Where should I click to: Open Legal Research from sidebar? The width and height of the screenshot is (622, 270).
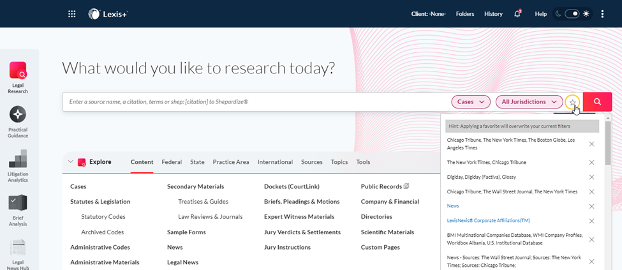point(18,78)
